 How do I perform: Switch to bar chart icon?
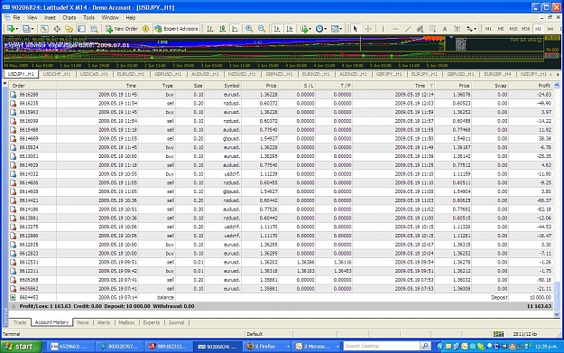[x=210, y=29]
